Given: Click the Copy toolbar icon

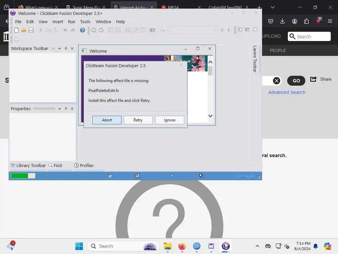Looking at the screenshot, I should tap(48, 30).
